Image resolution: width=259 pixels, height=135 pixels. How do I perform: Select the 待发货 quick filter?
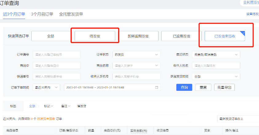pyautogui.click(x=95, y=36)
